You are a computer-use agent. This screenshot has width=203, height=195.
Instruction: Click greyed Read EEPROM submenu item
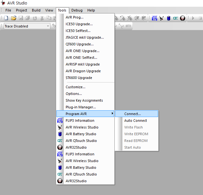point(136,141)
